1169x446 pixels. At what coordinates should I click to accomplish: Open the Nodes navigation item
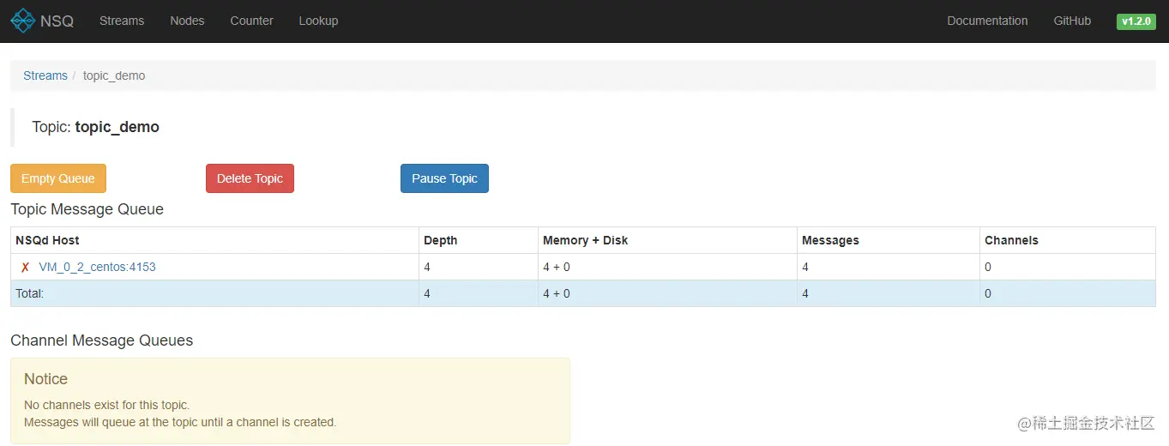coord(187,21)
